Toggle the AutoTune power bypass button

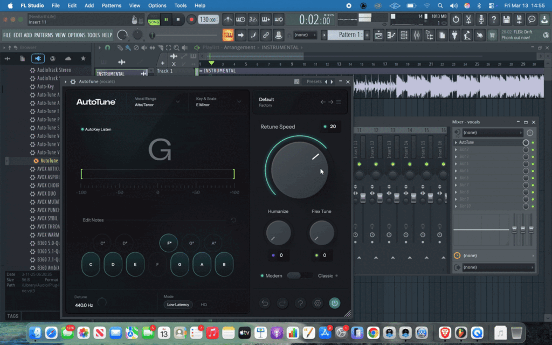click(334, 303)
